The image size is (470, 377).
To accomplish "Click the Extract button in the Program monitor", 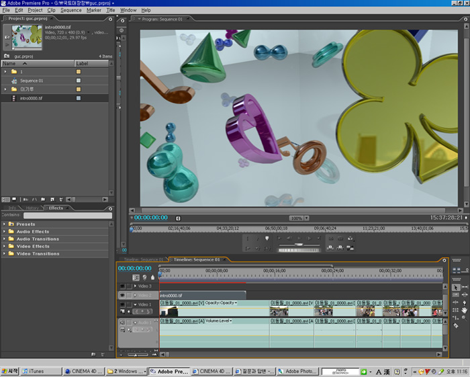I will (x=340, y=239).
